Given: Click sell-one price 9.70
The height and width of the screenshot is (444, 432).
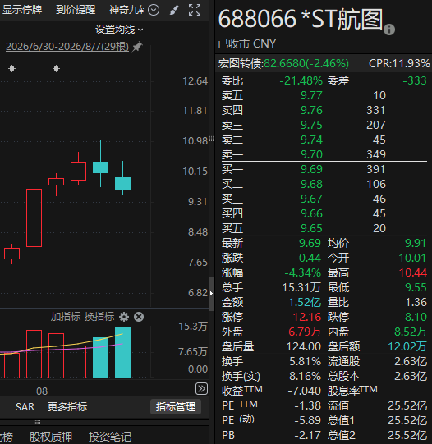Looking at the screenshot, I should 311,154.
